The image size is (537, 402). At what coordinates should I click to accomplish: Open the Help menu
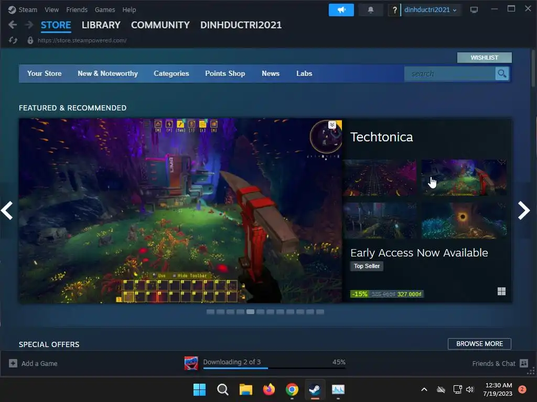pyautogui.click(x=129, y=10)
